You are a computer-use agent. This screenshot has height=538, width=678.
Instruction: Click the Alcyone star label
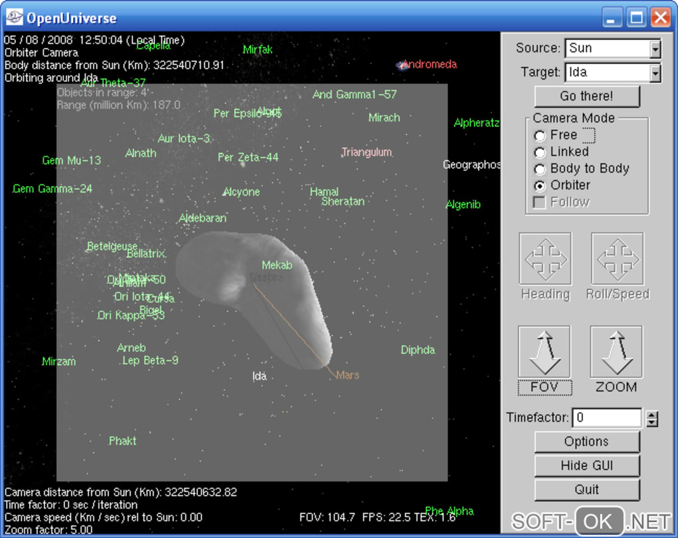coord(241,192)
